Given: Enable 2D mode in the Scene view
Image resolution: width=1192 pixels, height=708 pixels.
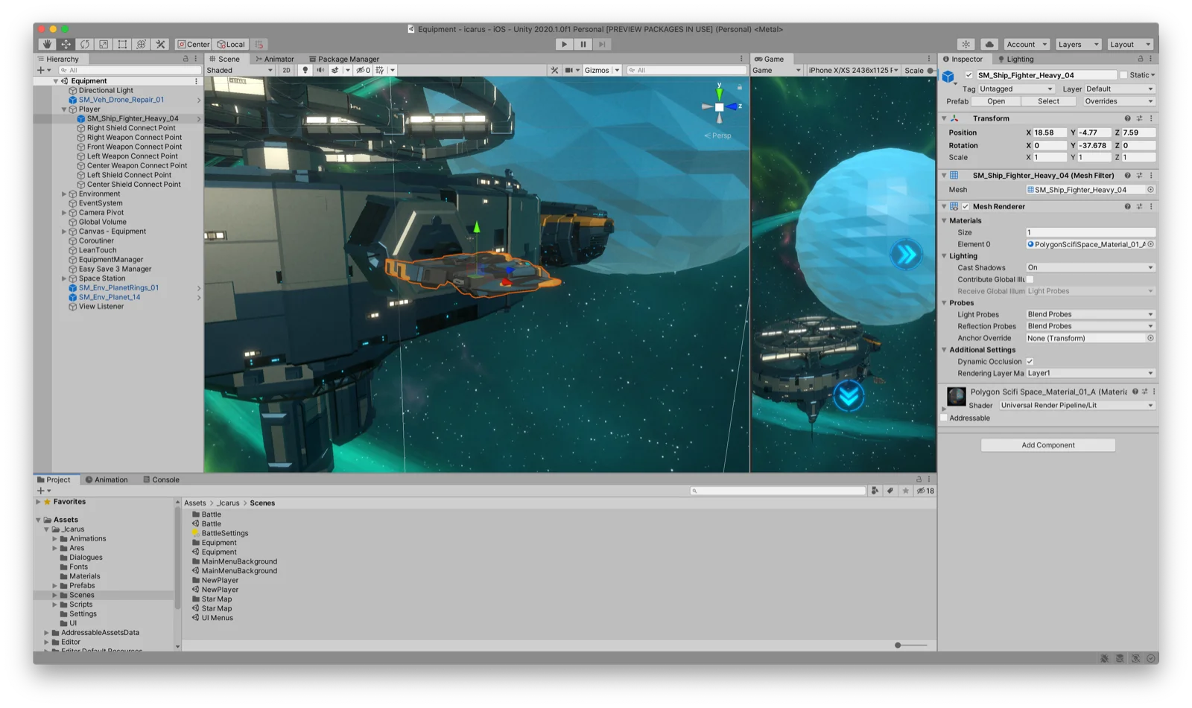Looking at the screenshot, I should 286,69.
